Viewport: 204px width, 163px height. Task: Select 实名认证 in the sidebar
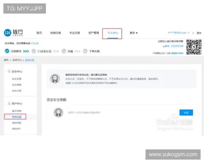click(x=17, y=117)
